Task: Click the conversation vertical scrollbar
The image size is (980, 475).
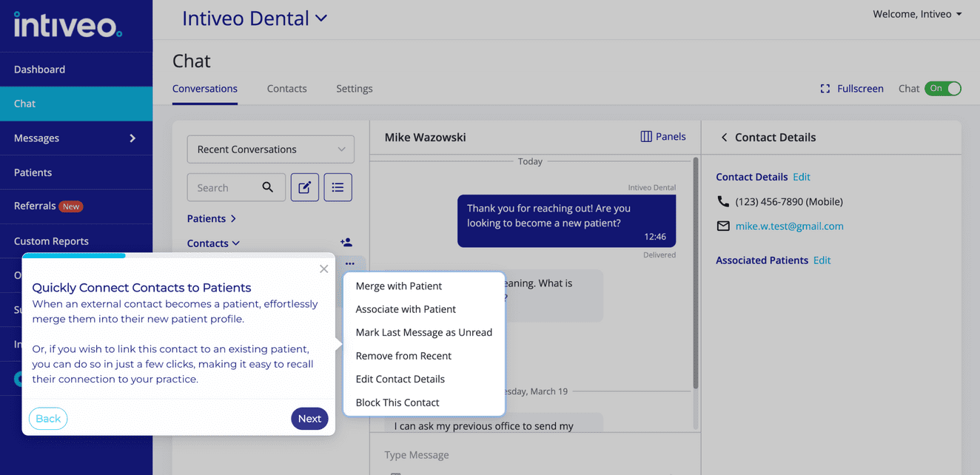Action: click(695, 273)
